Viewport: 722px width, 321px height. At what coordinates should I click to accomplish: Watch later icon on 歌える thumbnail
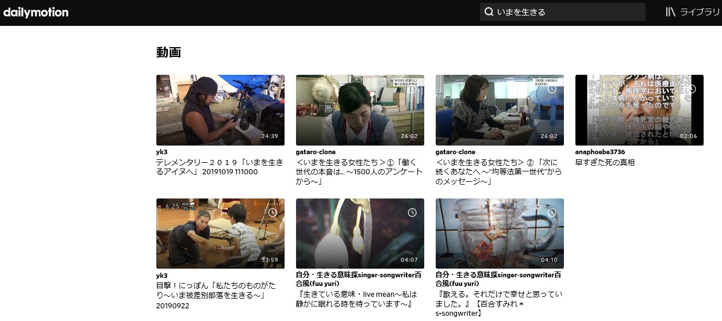[552, 213]
